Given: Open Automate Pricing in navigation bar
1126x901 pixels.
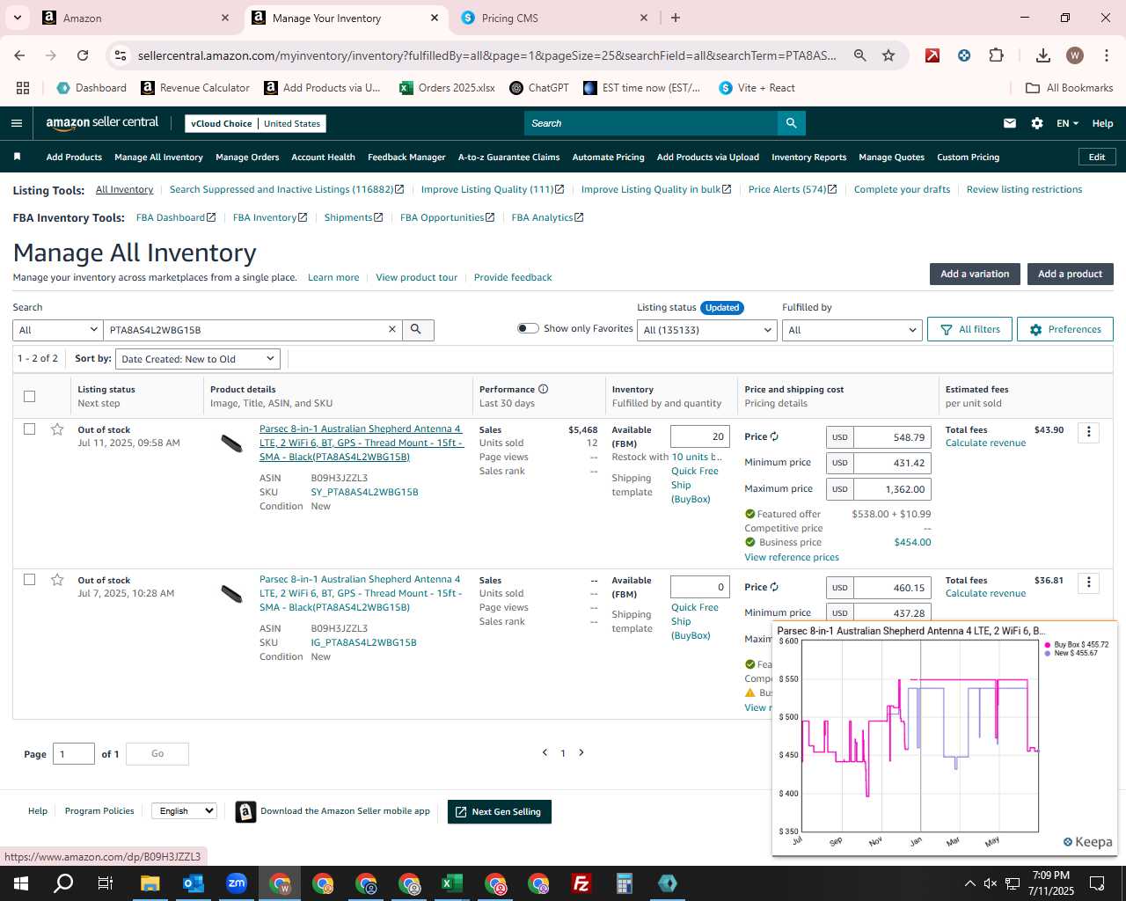Looking at the screenshot, I should [x=608, y=157].
